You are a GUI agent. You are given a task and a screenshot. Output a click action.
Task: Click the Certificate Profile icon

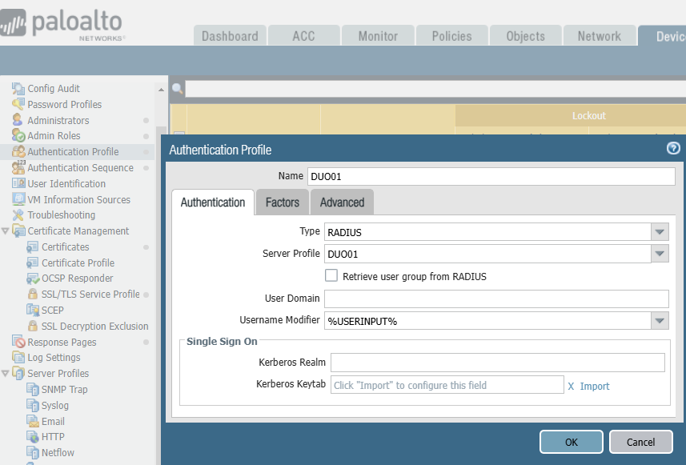pos(32,263)
